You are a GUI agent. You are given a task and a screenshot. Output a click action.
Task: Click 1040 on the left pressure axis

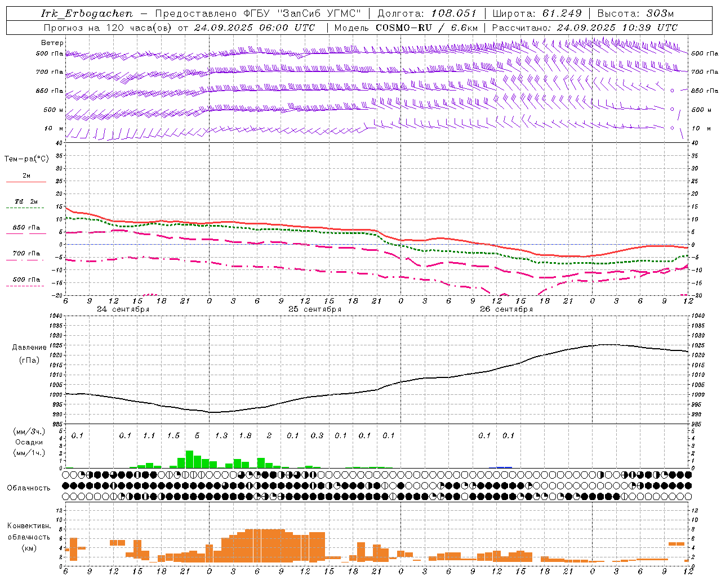tap(56, 316)
